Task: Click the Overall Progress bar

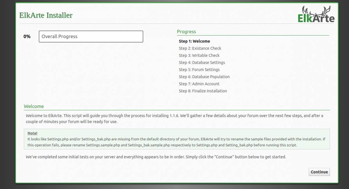Action: pyautogui.click(x=91, y=36)
